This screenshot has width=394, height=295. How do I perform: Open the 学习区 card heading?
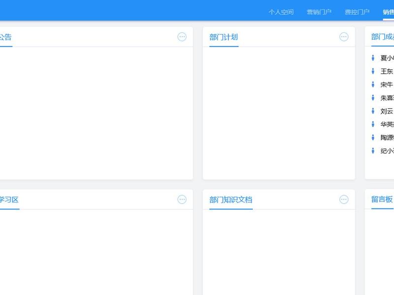[9, 200]
